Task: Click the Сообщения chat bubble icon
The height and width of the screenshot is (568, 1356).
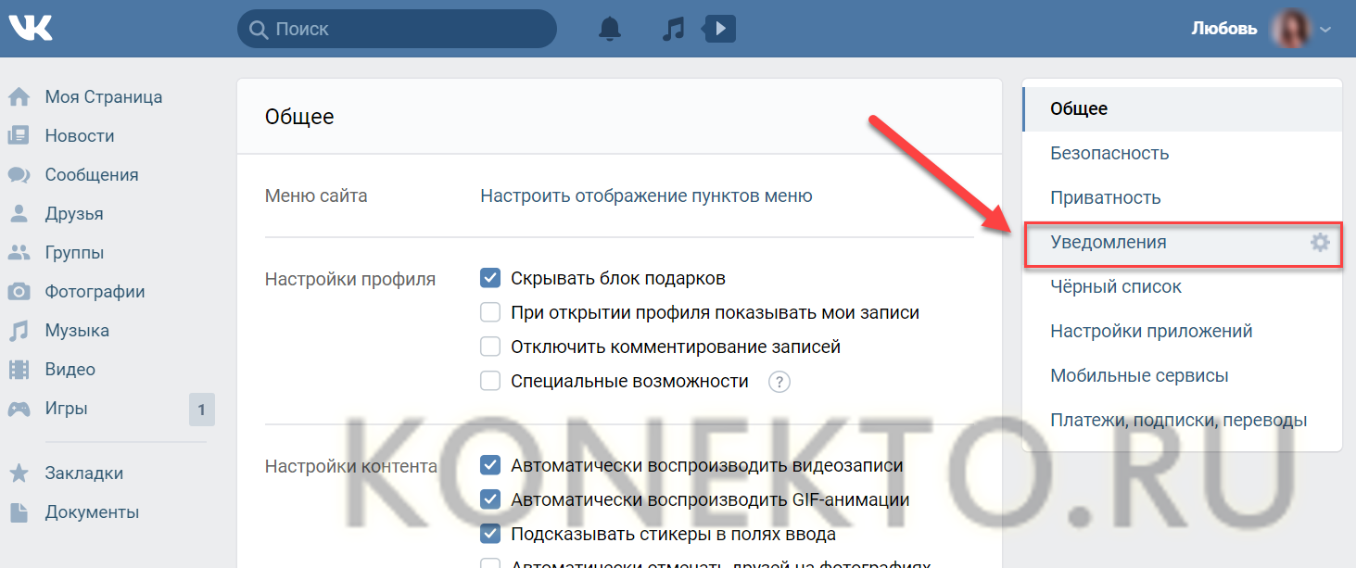Action: 19,175
